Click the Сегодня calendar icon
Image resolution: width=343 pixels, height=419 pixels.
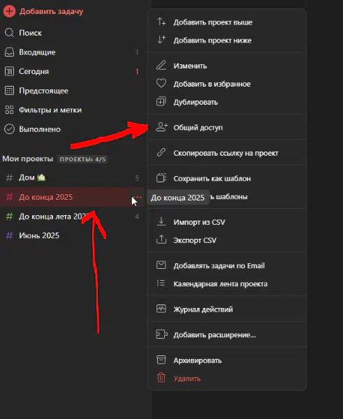(x=9, y=71)
